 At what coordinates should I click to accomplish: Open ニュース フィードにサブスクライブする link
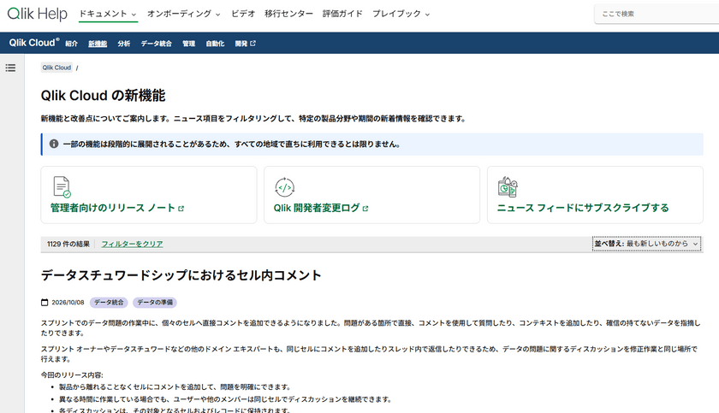point(583,208)
